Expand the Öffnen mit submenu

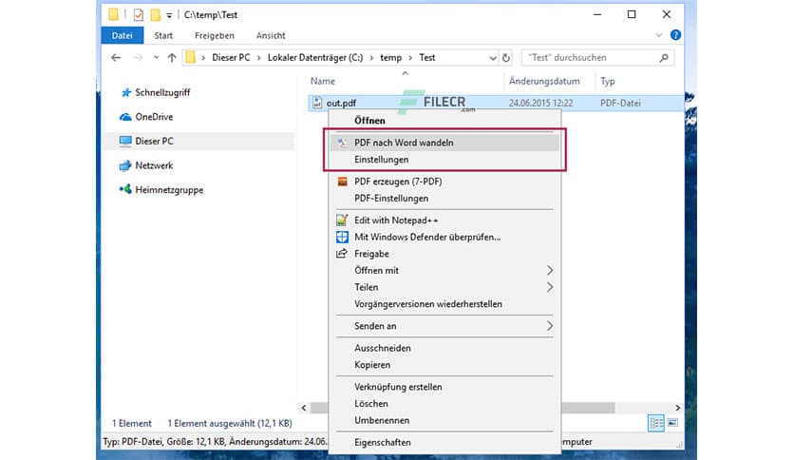tap(550, 271)
